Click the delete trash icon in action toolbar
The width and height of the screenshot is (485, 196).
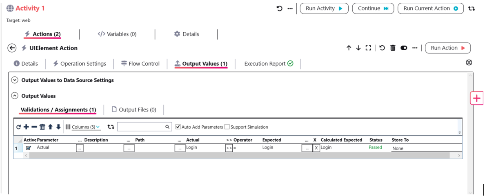click(393, 48)
